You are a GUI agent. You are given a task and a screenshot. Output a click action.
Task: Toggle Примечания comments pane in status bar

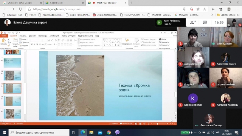(126, 124)
